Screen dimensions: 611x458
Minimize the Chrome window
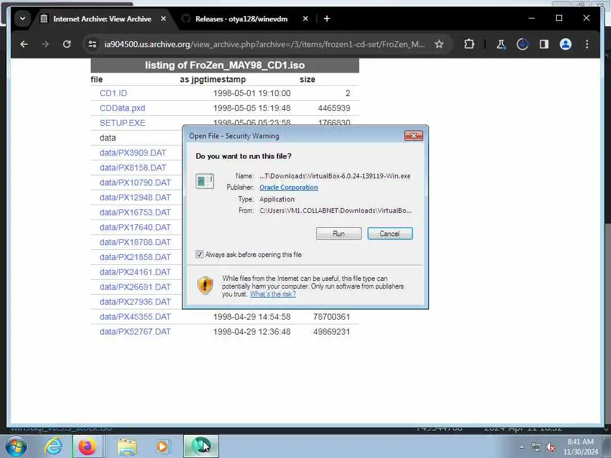tap(532, 18)
